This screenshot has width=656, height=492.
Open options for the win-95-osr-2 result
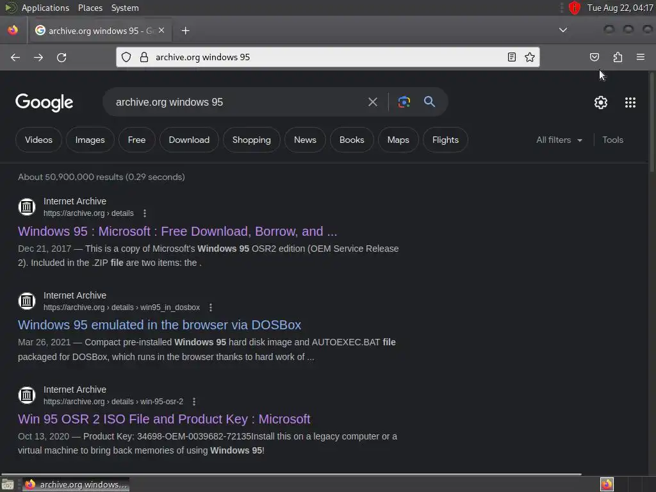pyautogui.click(x=193, y=402)
